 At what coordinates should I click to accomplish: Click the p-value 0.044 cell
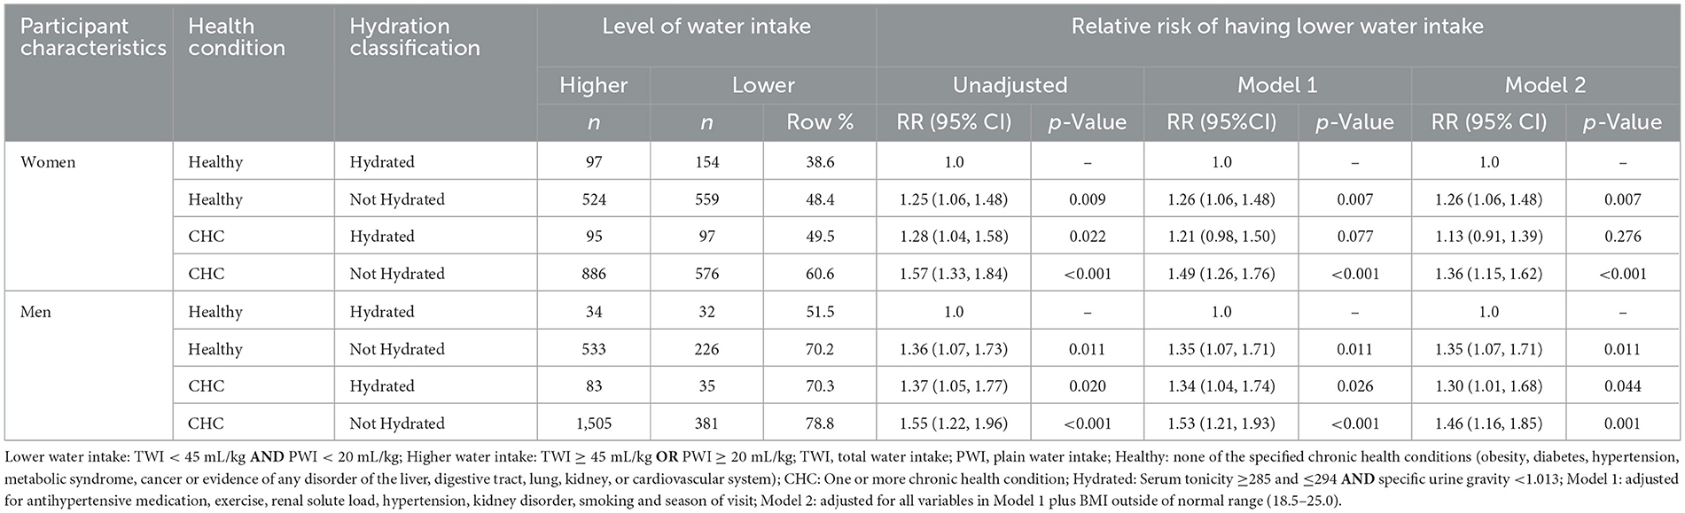coord(1622,386)
